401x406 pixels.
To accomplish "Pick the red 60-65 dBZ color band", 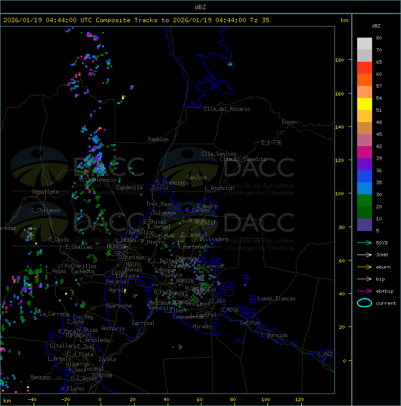I will (x=364, y=68).
